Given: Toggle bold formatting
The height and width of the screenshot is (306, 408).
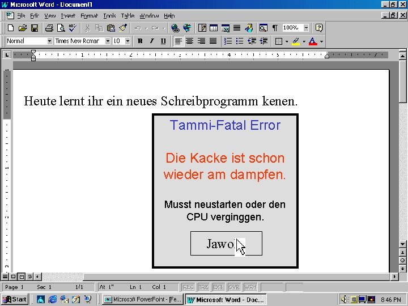Looking at the screenshot, I should (140, 41).
